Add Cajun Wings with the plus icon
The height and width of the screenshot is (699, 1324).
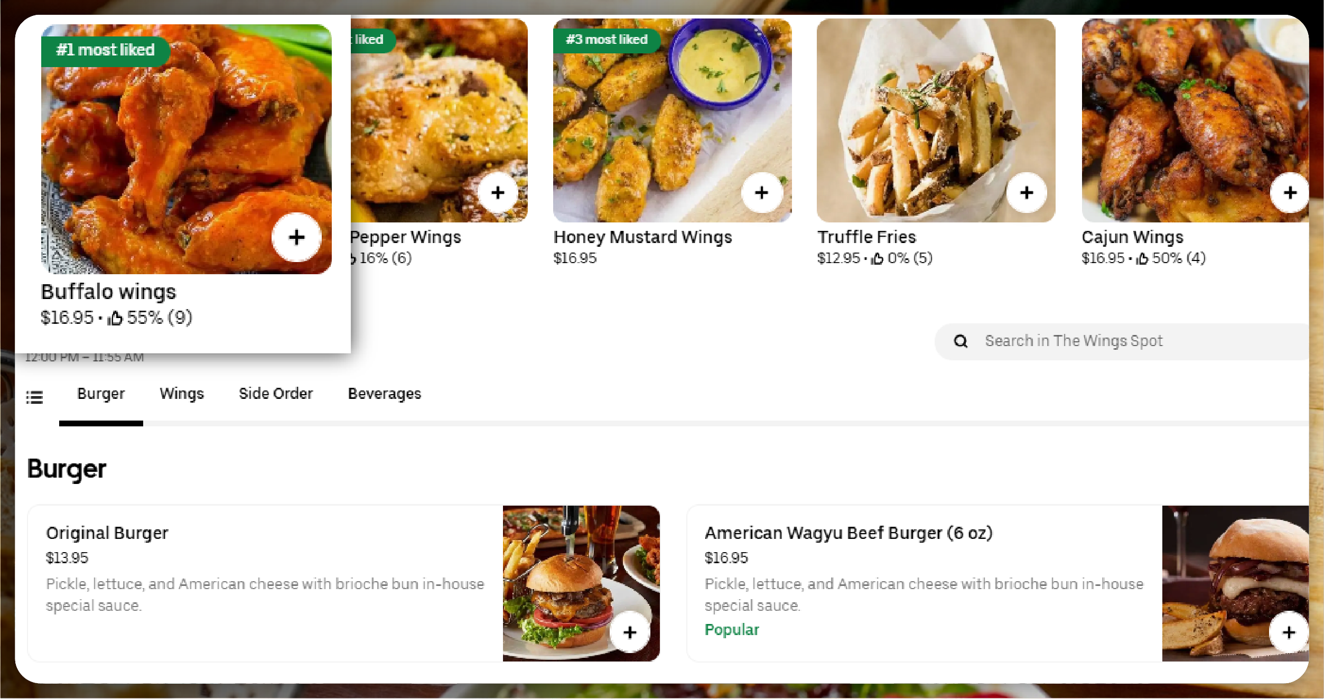1290,193
